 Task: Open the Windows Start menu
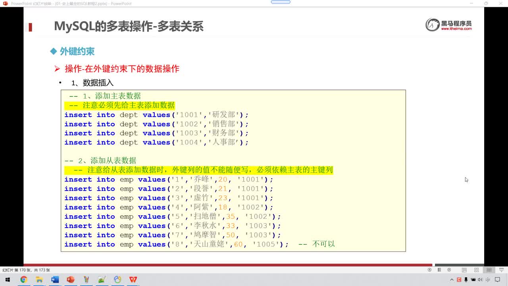[x=8, y=280]
